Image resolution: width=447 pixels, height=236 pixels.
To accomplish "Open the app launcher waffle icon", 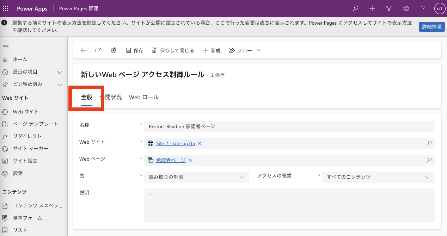I will 6,8.
